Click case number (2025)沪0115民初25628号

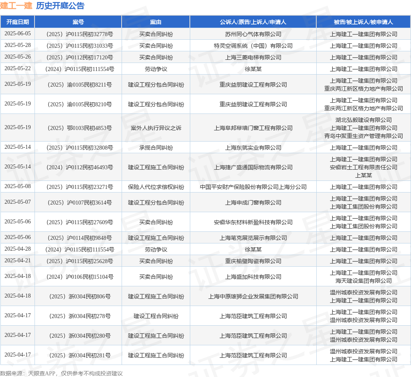79,261
